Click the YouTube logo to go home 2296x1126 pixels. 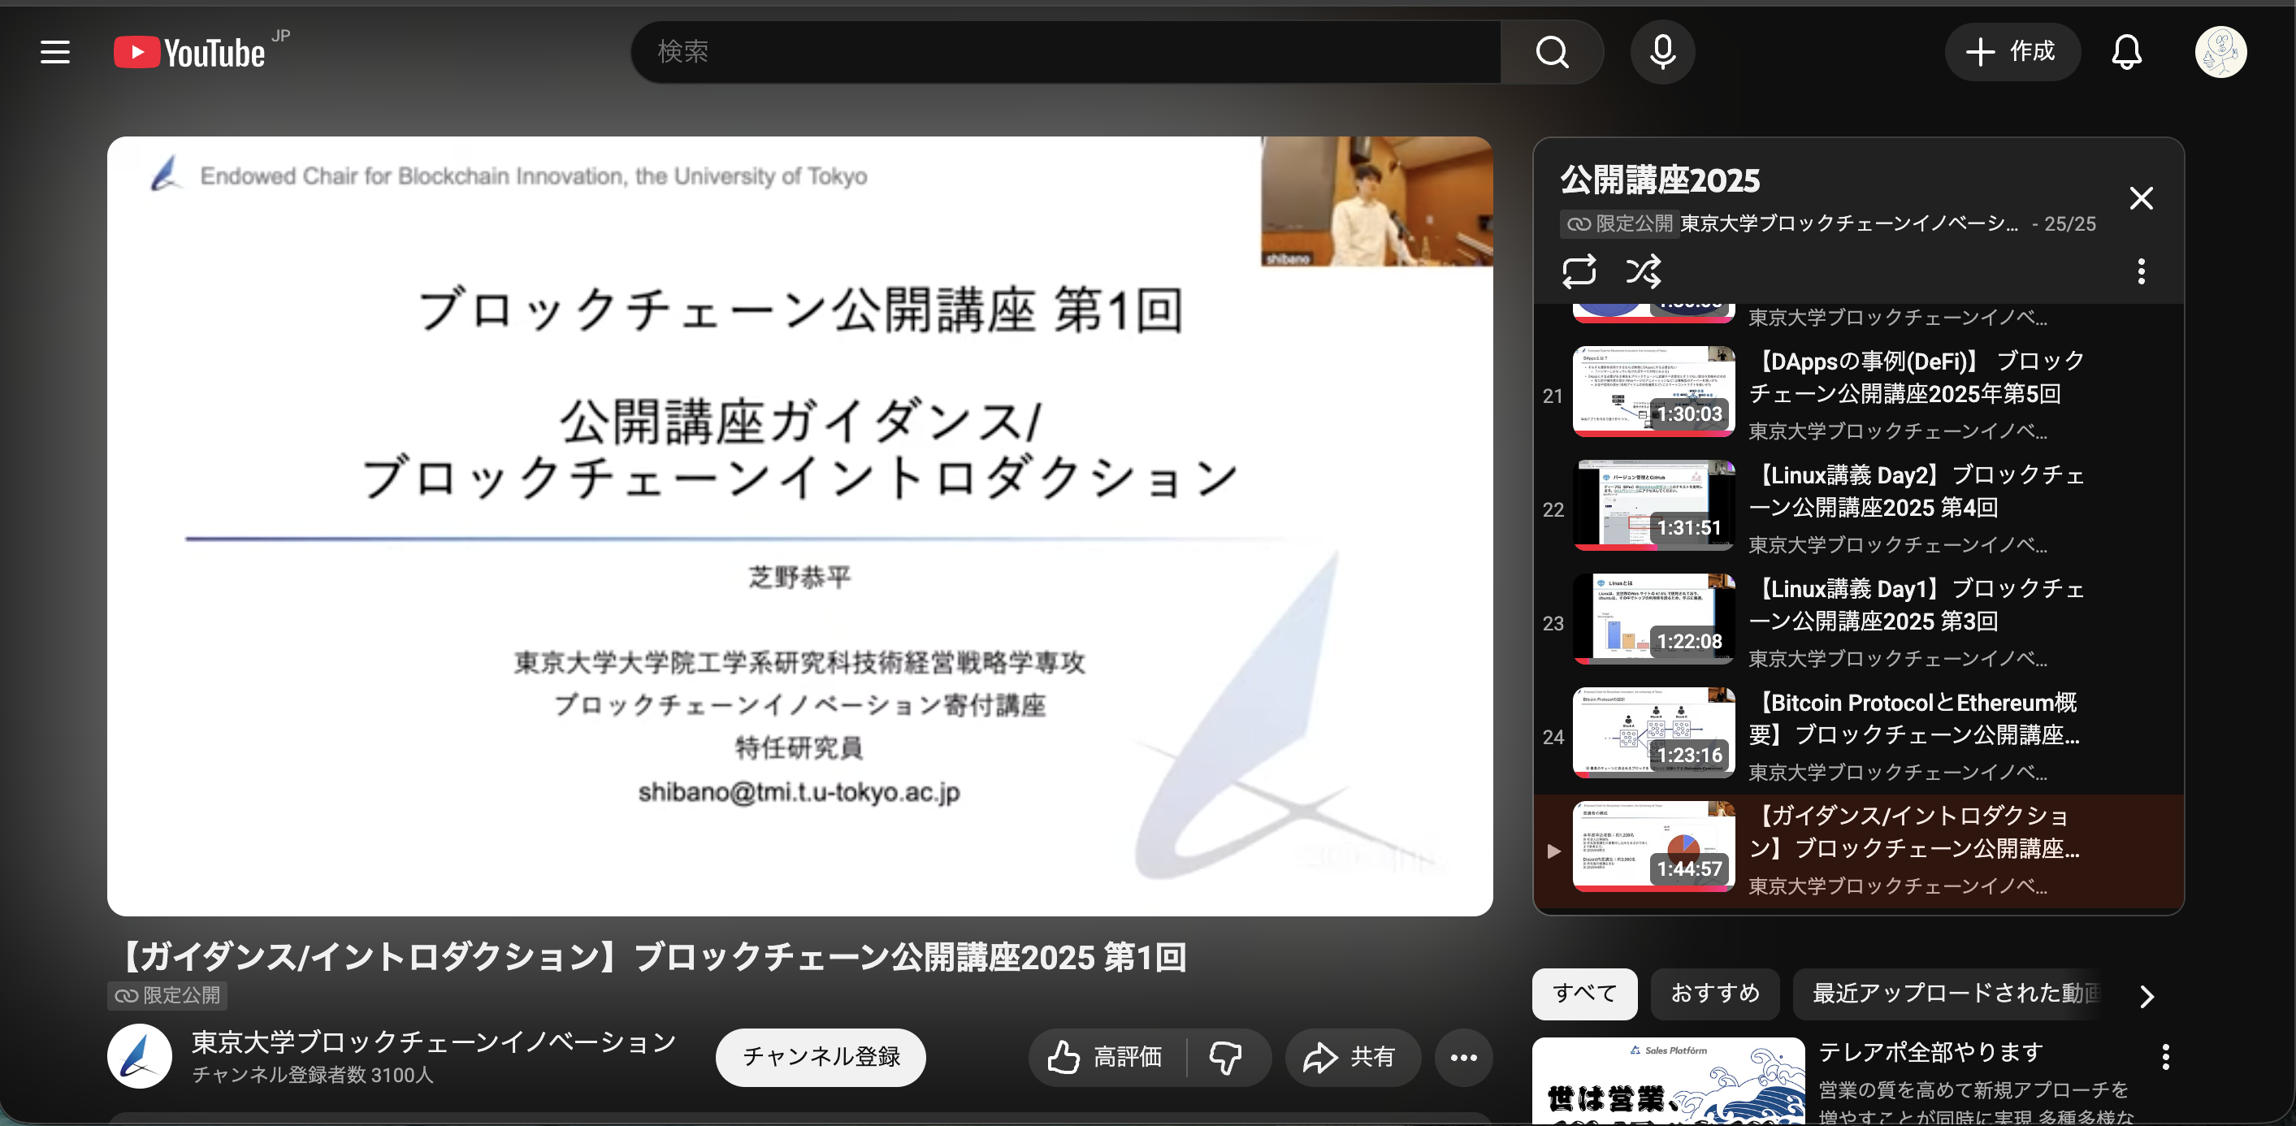pos(190,52)
